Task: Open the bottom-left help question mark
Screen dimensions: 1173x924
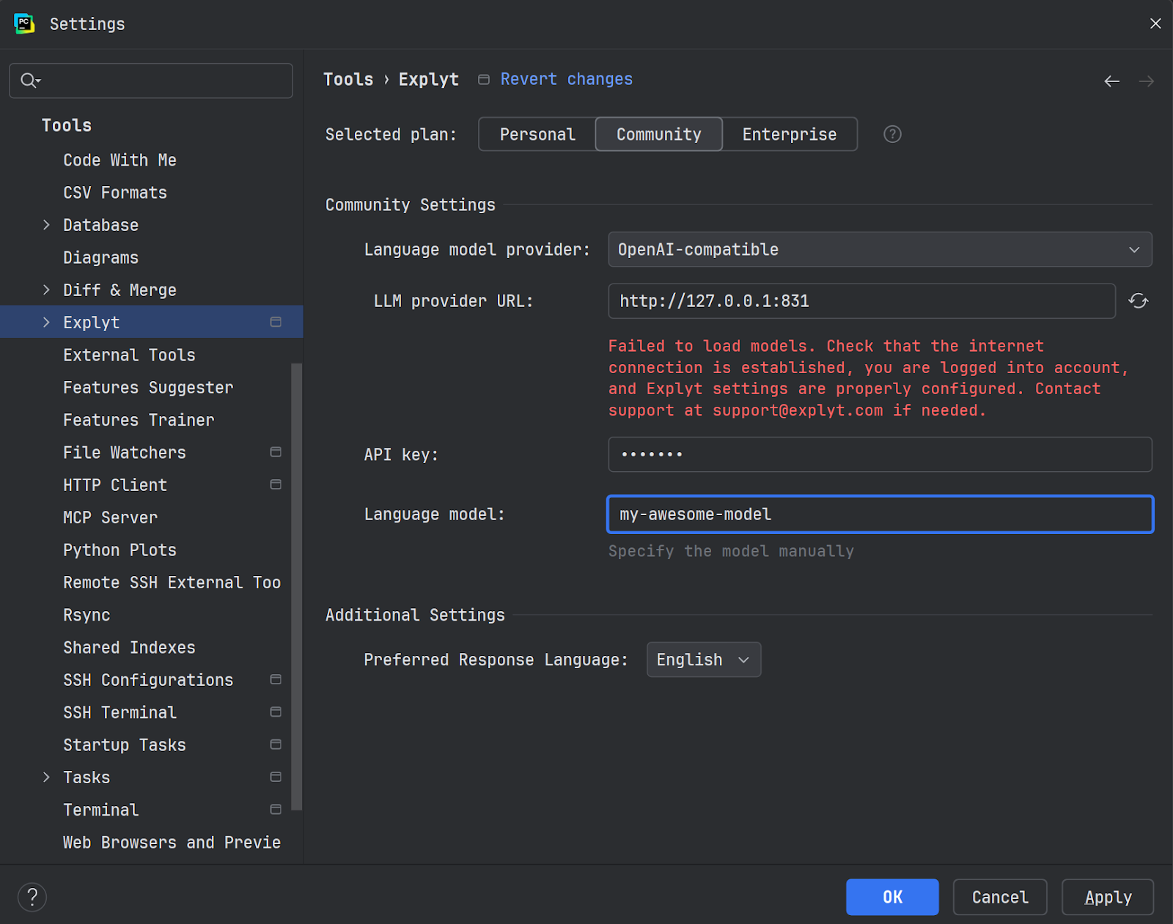Action: click(32, 897)
